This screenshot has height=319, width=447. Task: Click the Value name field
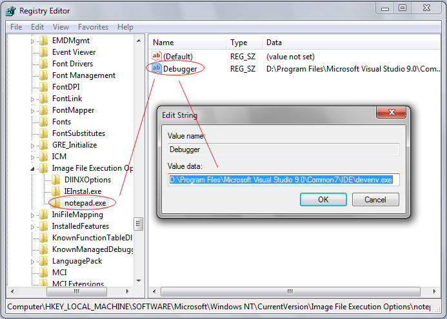coord(284,150)
